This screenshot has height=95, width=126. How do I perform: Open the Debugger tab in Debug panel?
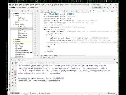point(26,63)
